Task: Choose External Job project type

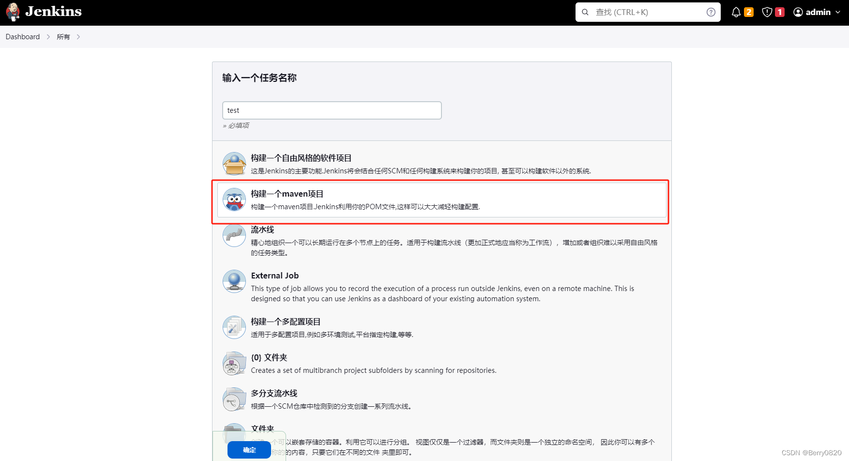Action: point(275,276)
